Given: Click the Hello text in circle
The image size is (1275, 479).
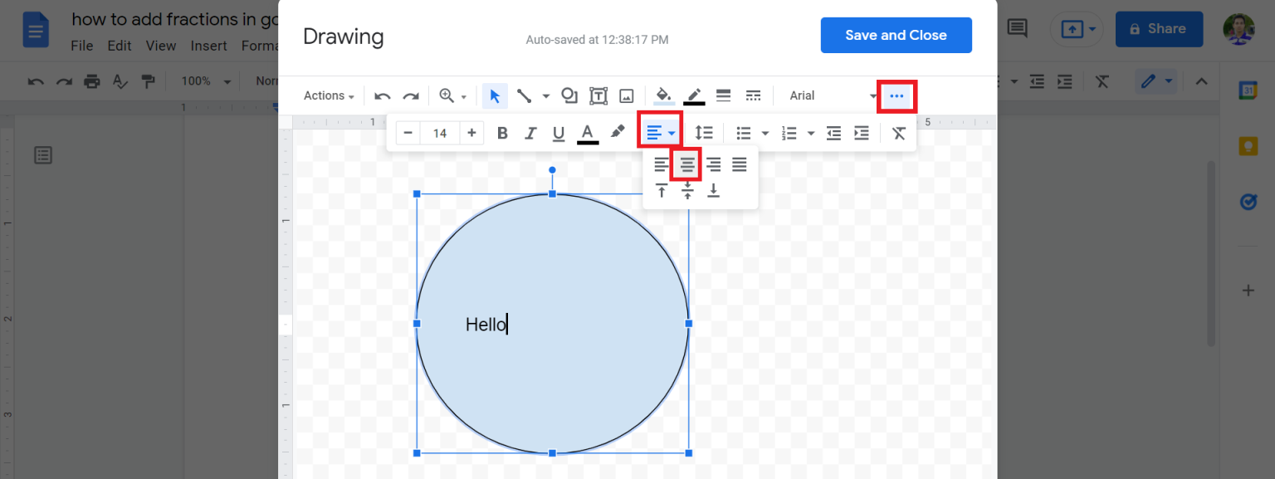Looking at the screenshot, I should pos(486,325).
